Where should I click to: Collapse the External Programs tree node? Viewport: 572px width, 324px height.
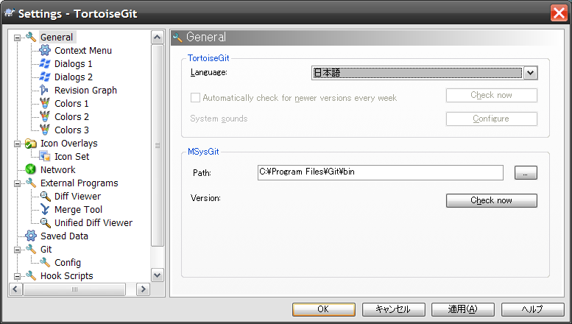point(17,183)
